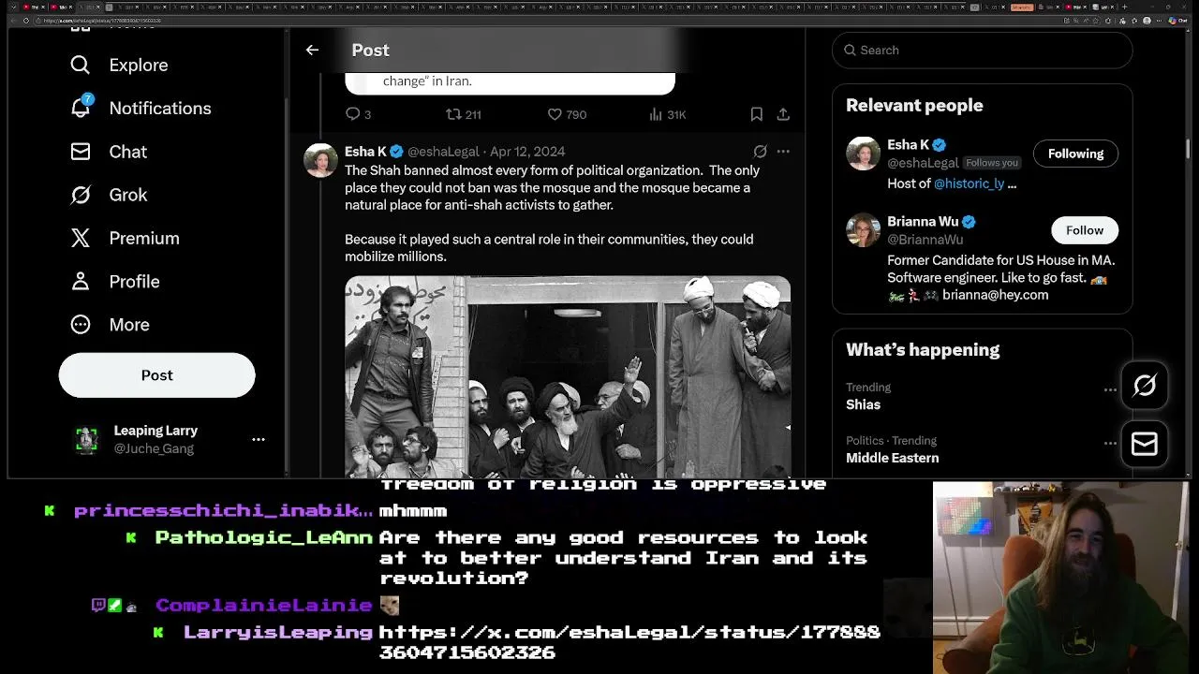Open the Chat envelope icon
Viewport: 1199px width, 674px height.
(81, 152)
